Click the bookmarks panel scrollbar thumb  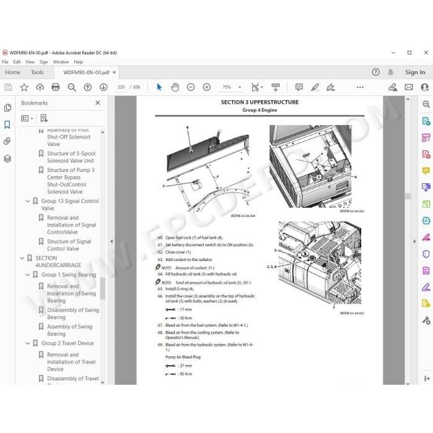point(103,289)
